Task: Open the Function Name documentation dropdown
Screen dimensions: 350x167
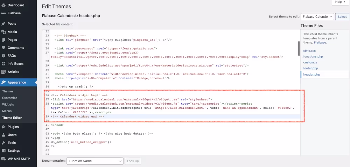Action: click(x=95, y=161)
